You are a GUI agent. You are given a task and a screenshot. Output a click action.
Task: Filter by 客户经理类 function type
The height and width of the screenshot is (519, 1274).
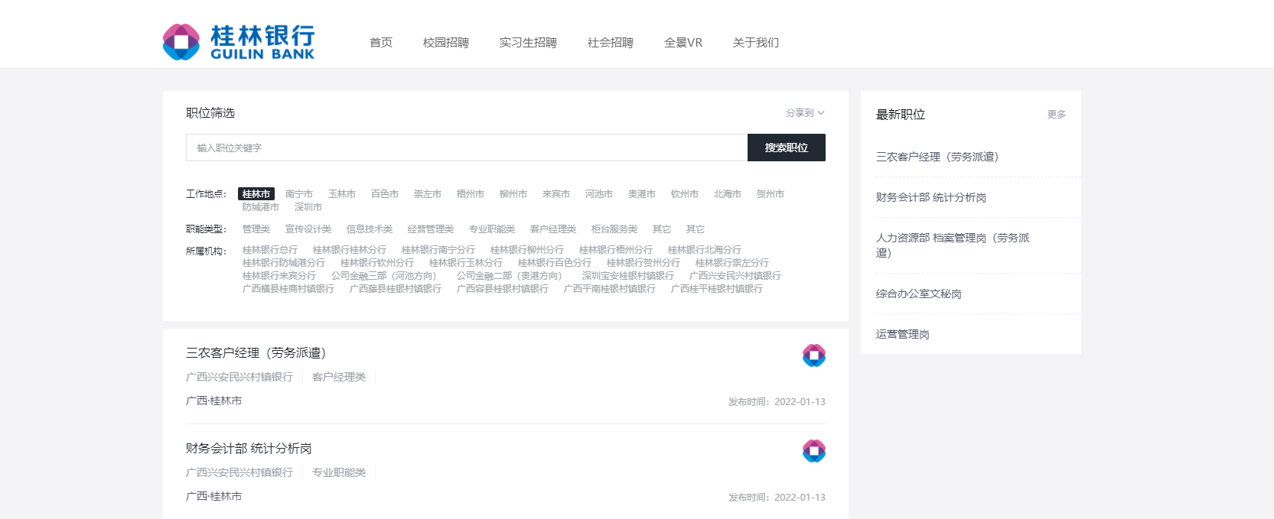(552, 229)
